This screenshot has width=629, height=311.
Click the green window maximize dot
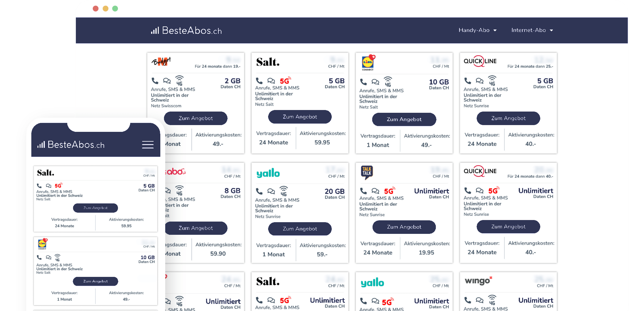pos(115,9)
